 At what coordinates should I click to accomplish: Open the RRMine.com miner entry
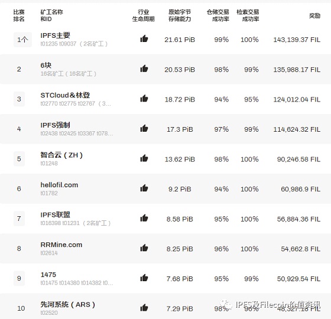coord(61,245)
